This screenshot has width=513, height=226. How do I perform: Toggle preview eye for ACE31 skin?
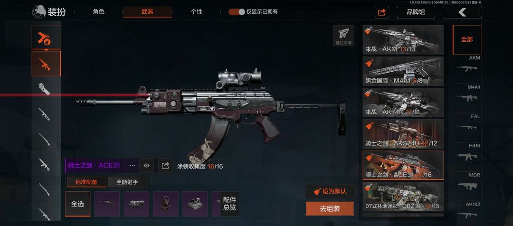click(147, 166)
